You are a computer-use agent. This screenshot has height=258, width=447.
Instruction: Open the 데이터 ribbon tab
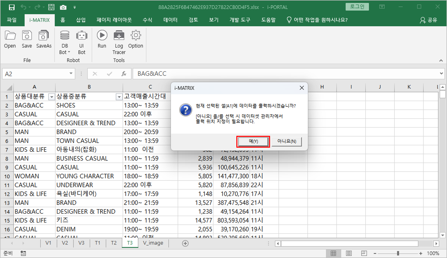(x=170, y=20)
